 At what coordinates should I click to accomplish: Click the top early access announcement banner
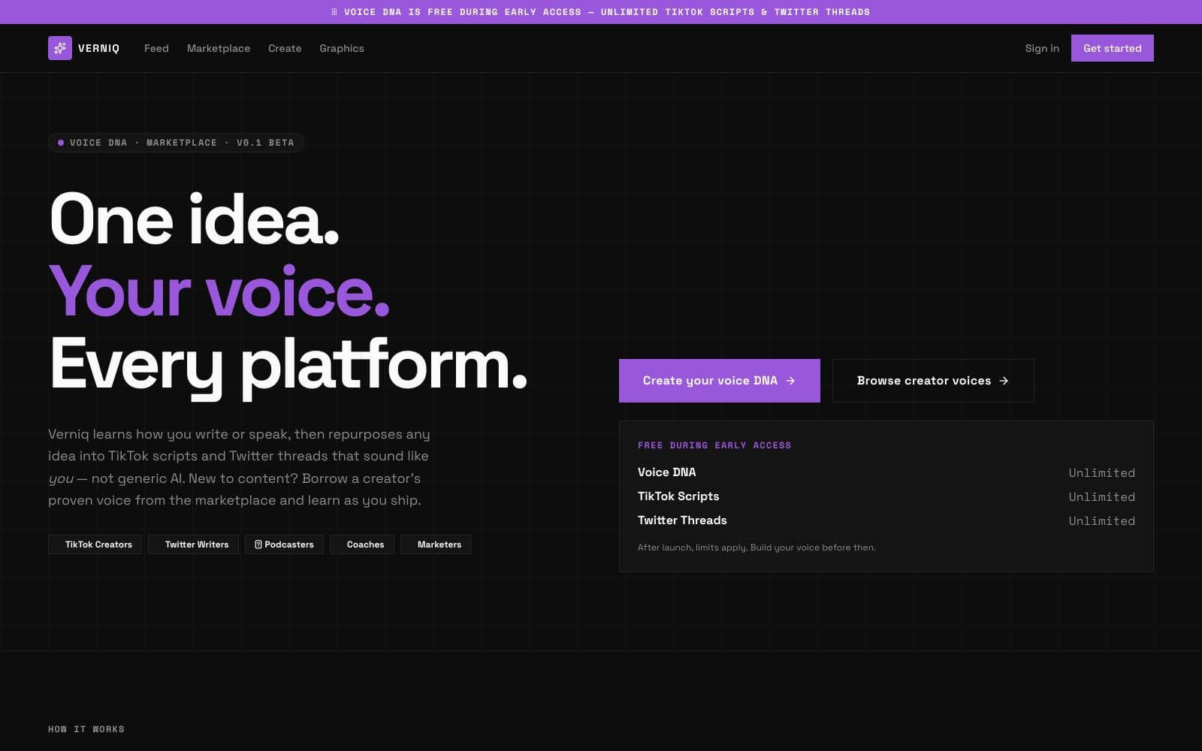tap(601, 12)
